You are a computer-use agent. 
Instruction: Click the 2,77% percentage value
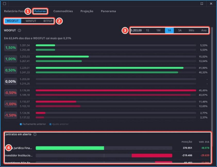(x=204, y=113)
